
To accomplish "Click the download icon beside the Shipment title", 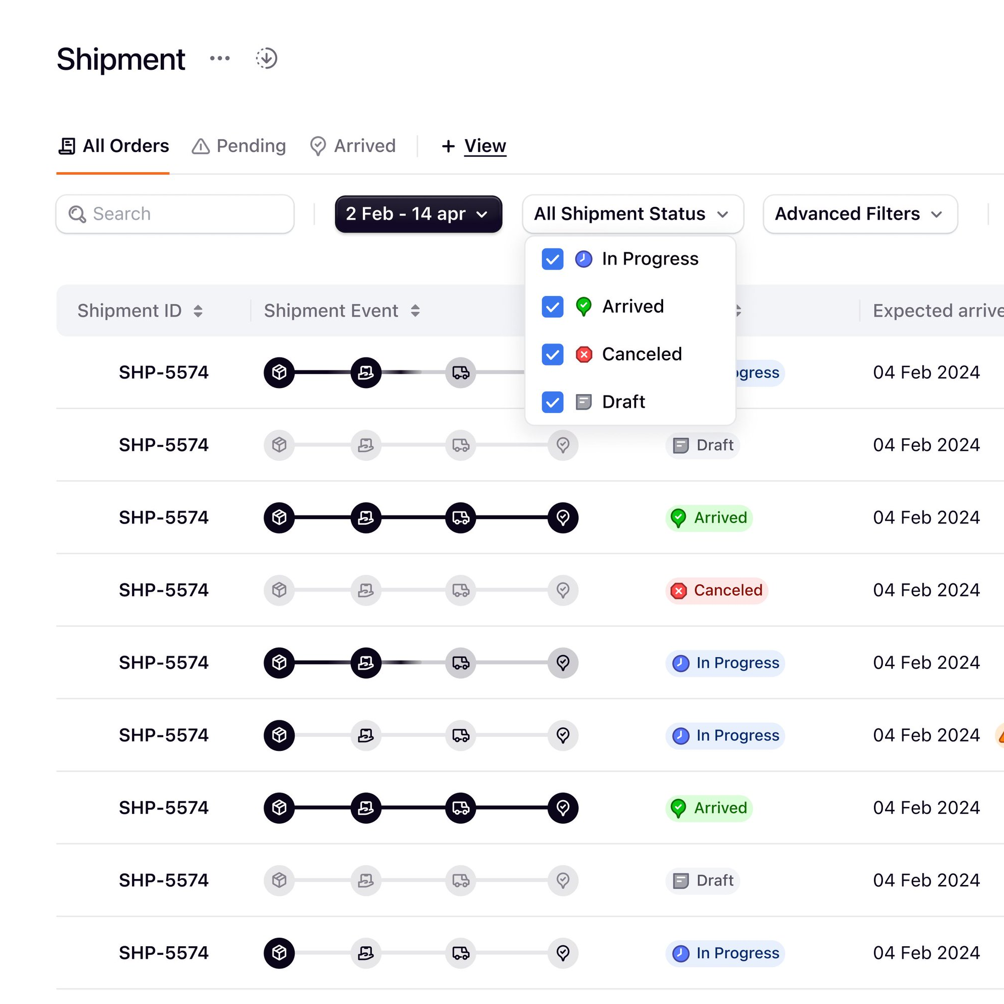I will coord(266,58).
